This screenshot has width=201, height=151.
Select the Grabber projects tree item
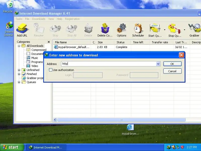33,78
